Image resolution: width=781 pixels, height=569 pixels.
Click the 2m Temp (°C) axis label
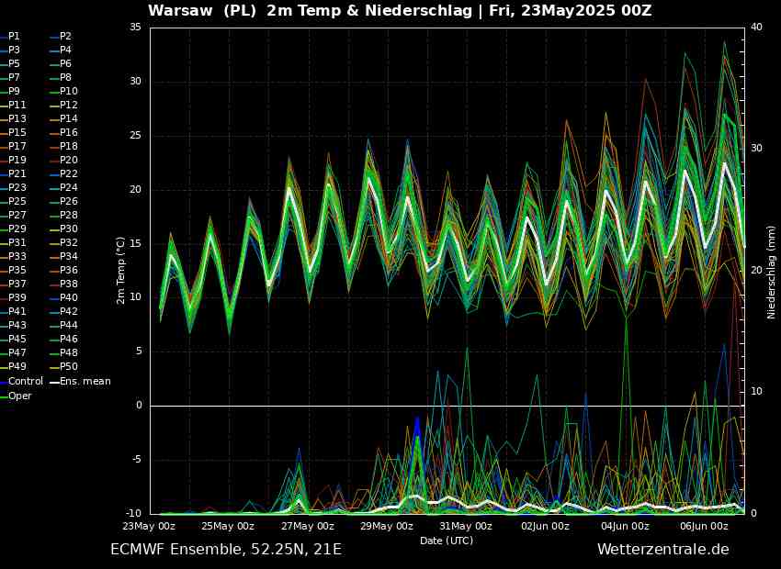pos(121,270)
